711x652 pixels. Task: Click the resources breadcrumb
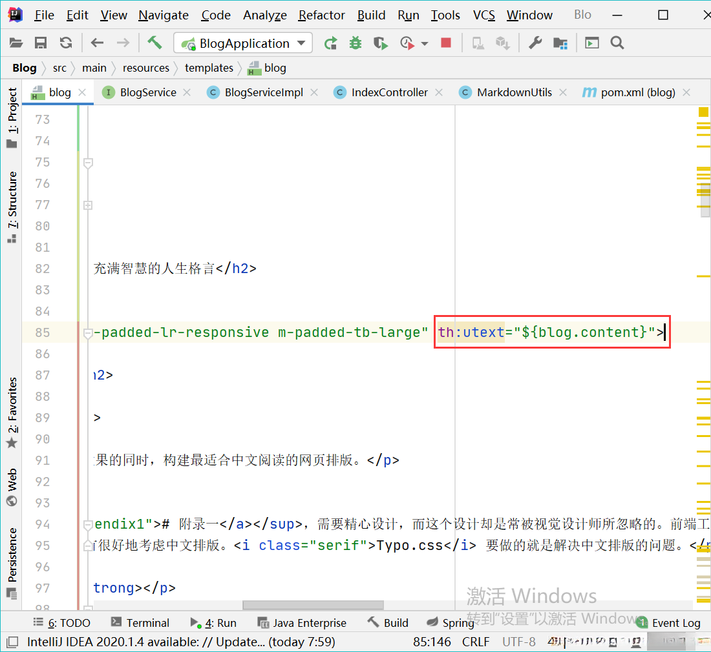tap(145, 68)
